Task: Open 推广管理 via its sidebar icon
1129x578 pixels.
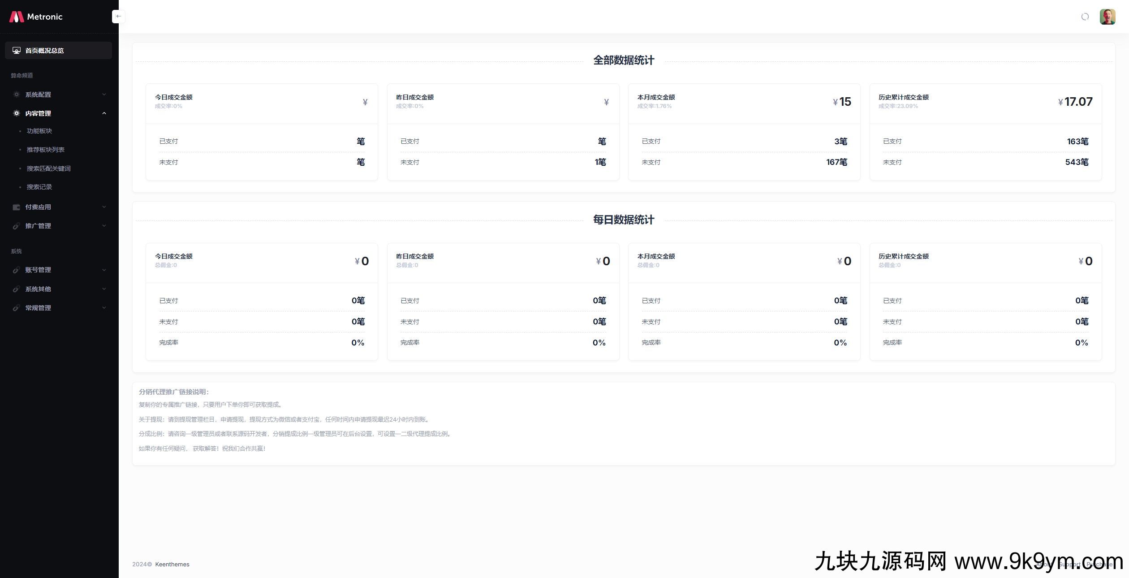Action: point(17,226)
